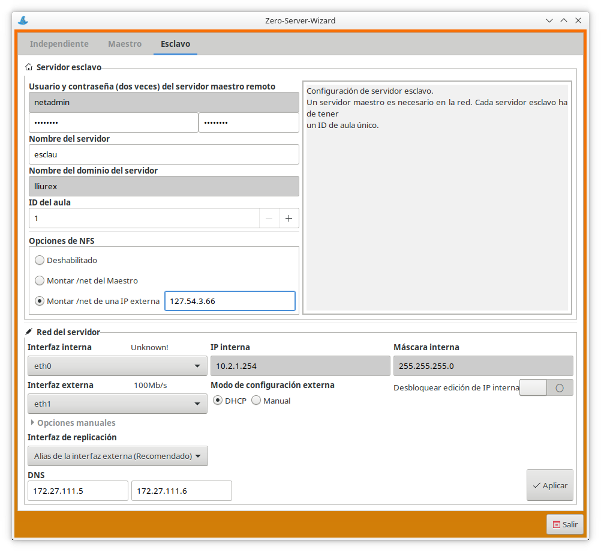Select the Deshabilitado NFS radio option
Image resolution: width=601 pixels, height=552 pixels.
coord(40,261)
